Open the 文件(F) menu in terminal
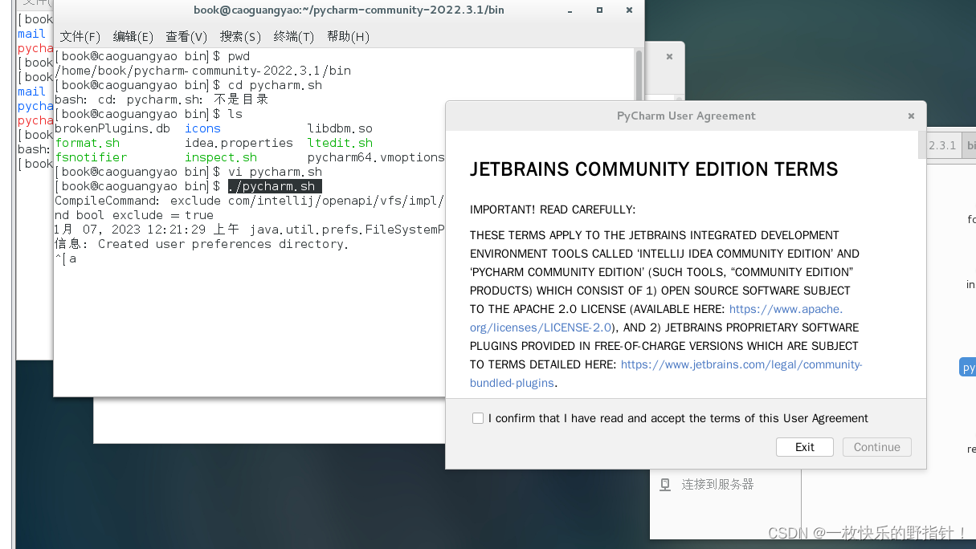The width and height of the screenshot is (976, 549). [x=80, y=37]
